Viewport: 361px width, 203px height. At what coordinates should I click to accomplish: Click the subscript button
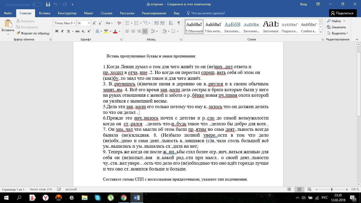pyautogui.click(x=83, y=31)
